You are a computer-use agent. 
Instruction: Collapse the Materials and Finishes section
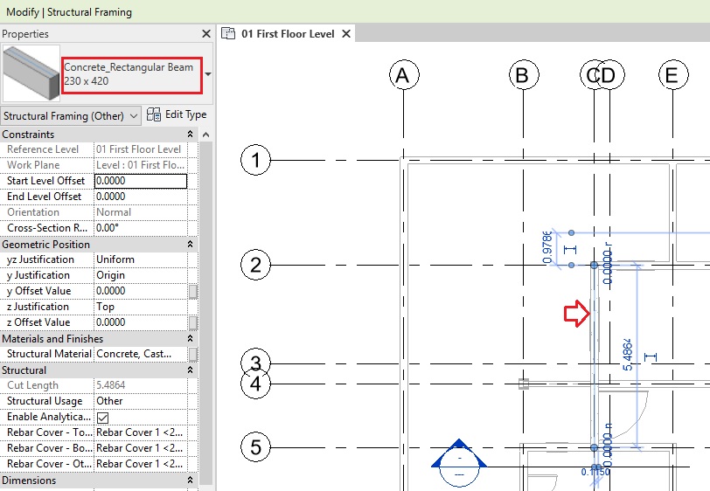pos(190,339)
